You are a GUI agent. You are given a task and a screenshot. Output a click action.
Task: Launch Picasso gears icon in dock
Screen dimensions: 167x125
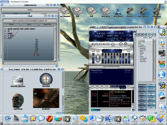[83, 119]
